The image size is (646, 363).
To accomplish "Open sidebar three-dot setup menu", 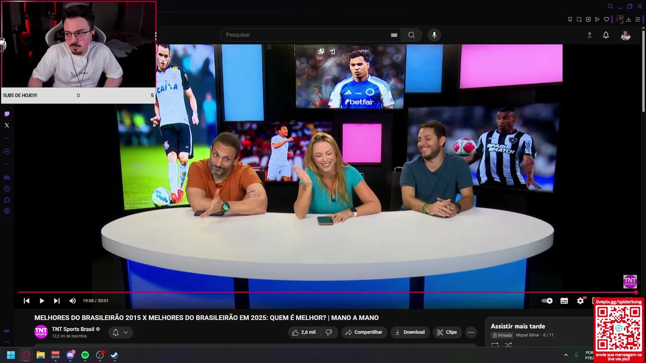I will [7, 341].
